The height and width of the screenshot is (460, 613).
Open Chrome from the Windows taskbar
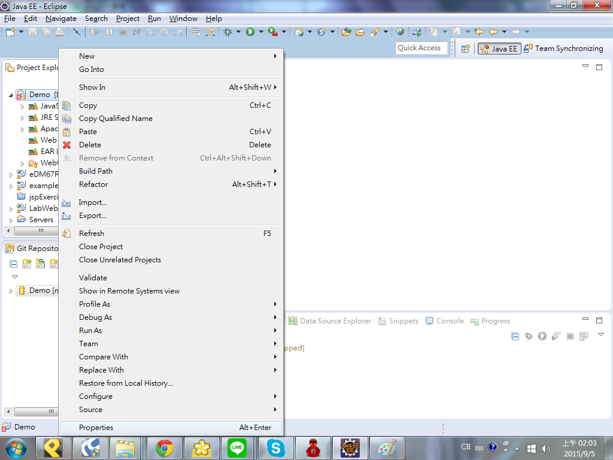pos(165,448)
